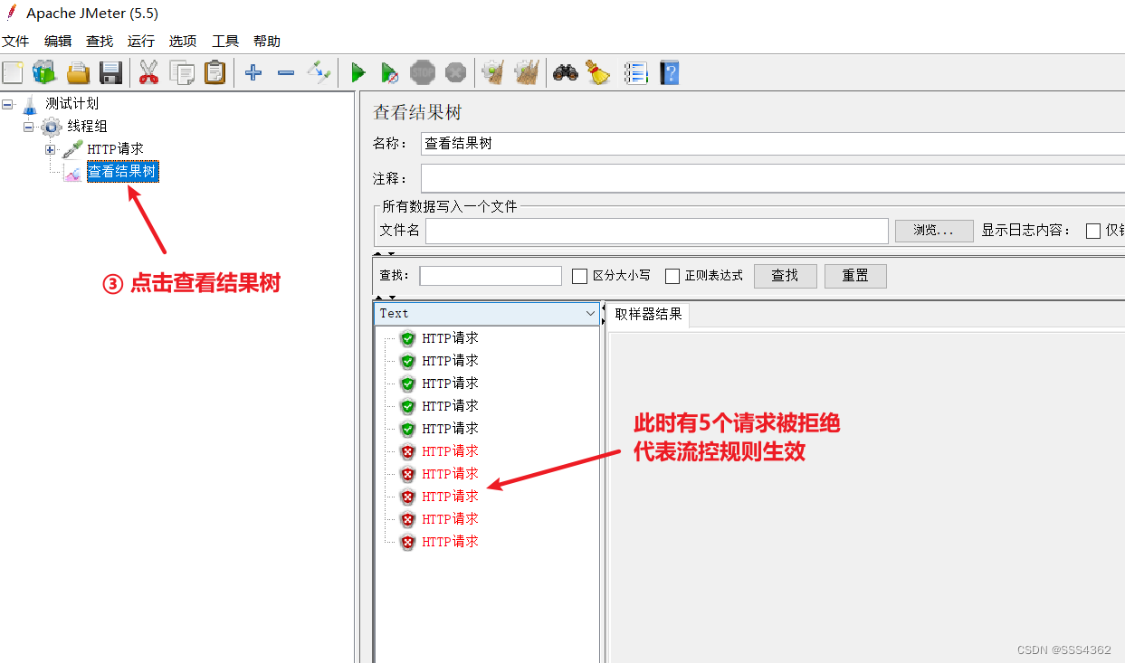Expand the HTTP请求 tree node
The height and width of the screenshot is (663, 1125).
click(x=51, y=149)
